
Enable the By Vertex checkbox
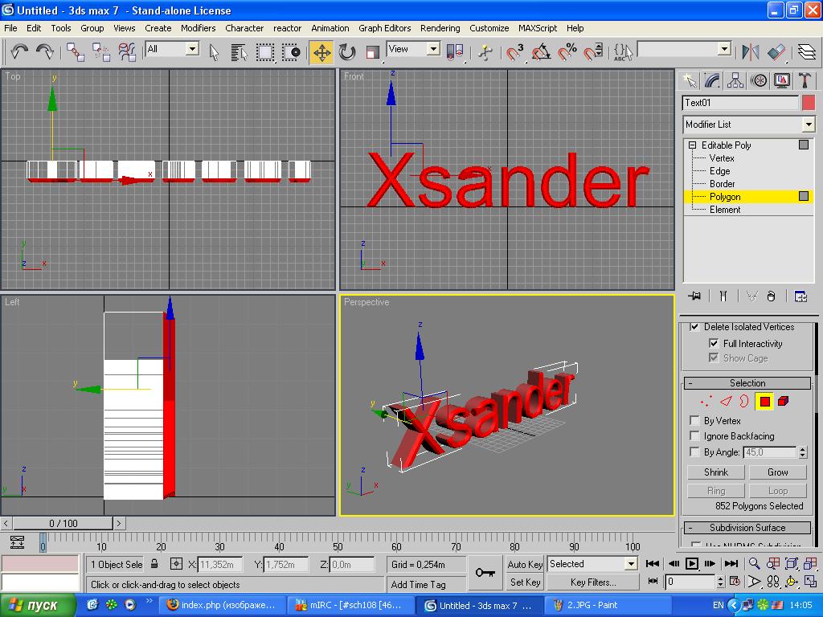(694, 421)
